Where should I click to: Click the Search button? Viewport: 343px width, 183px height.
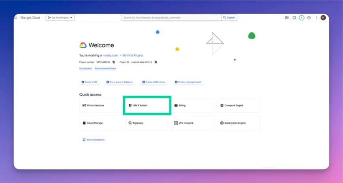point(229,18)
